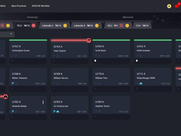This screenshot has width=181, height=136.
Task: Click the location pin on Keith Graham card
Action: 137,61
